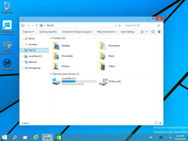The image size is (188, 141).
Task: Click Map network drive
Action: pyautogui.click(x=106, y=32)
